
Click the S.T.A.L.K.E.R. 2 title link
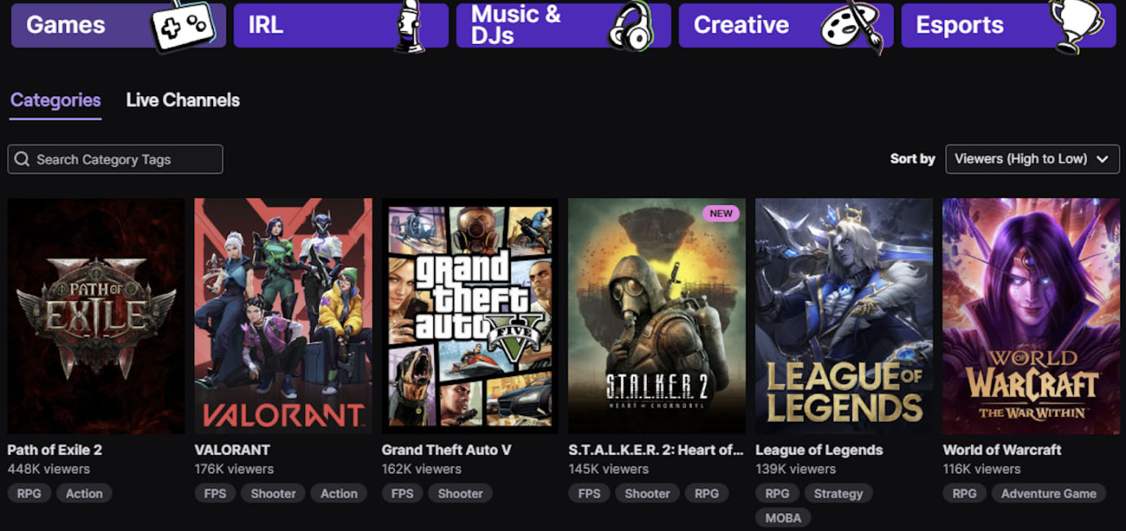(656, 449)
